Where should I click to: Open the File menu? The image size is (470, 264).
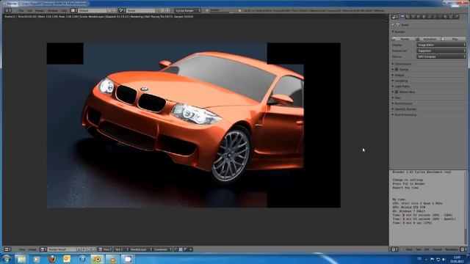[21, 10]
